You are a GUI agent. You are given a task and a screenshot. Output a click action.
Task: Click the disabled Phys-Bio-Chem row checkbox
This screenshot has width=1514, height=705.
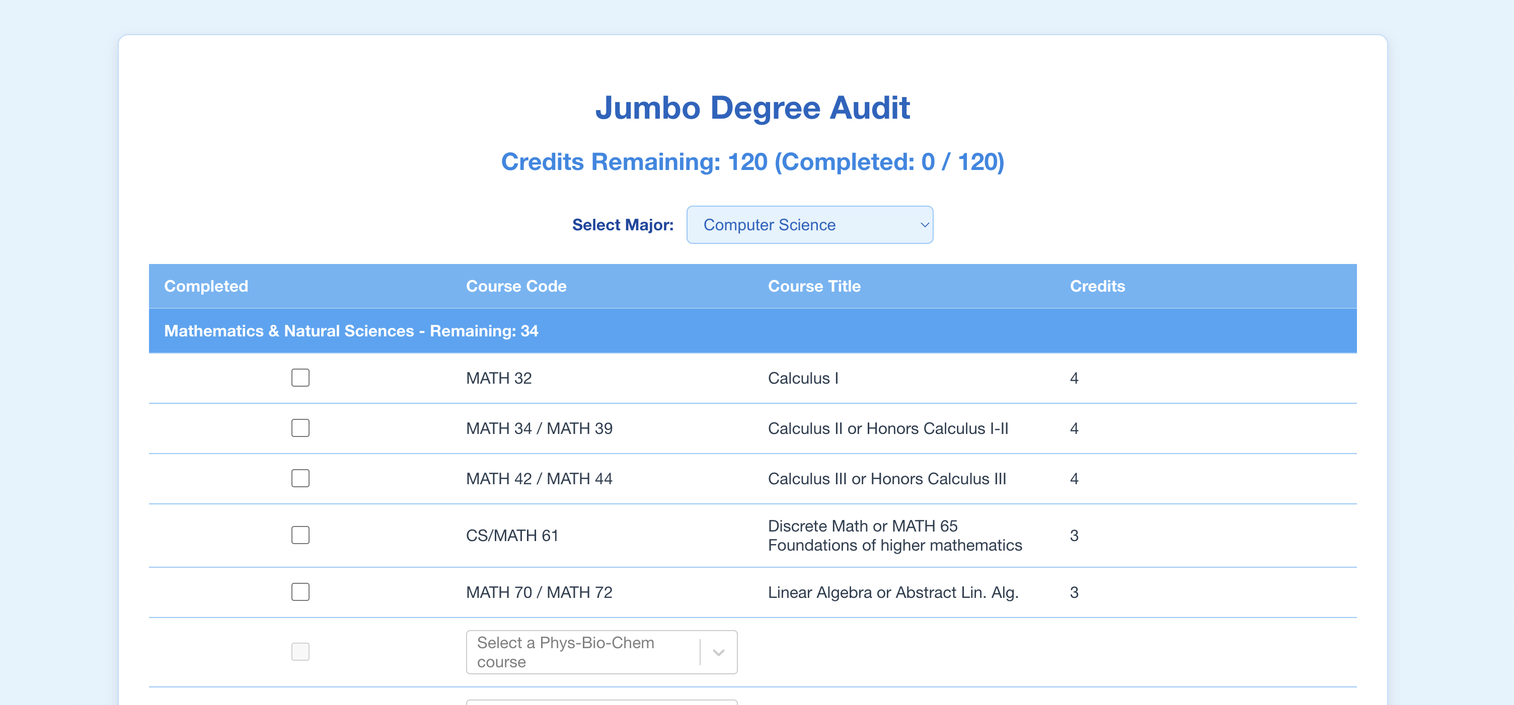tap(300, 652)
